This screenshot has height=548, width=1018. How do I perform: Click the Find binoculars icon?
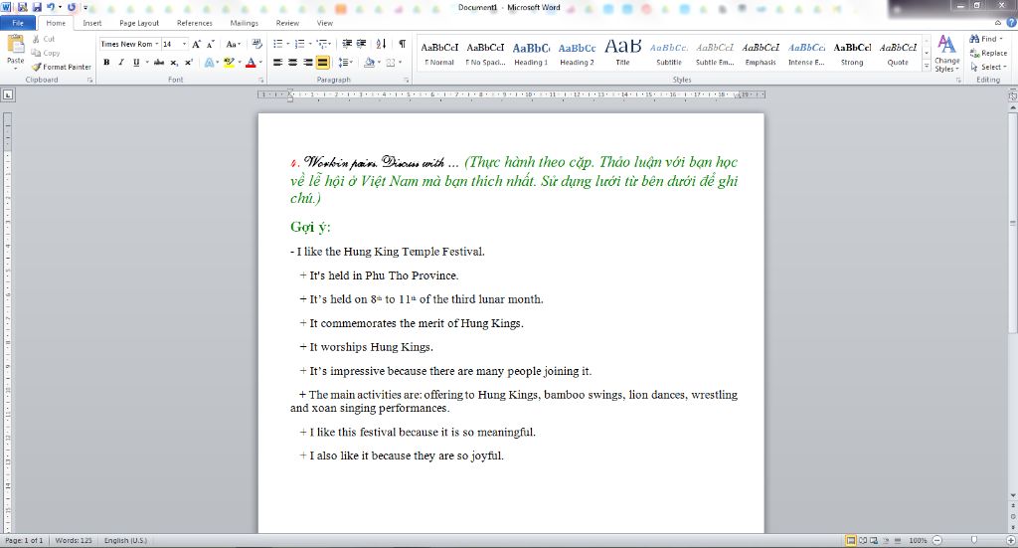tap(974, 39)
